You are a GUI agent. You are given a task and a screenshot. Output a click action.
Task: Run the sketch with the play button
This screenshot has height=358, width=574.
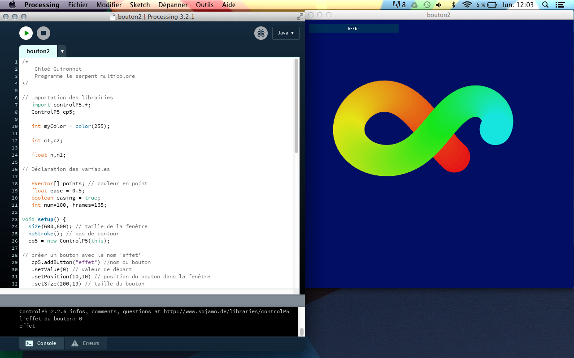[26, 33]
